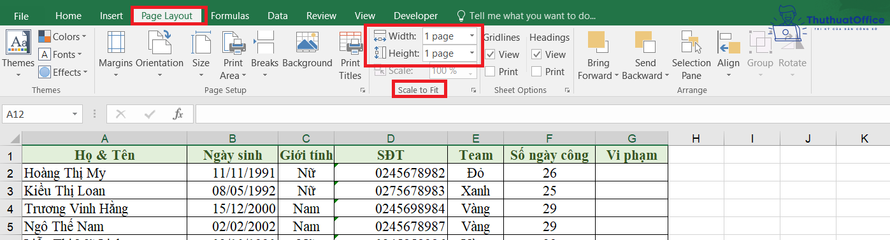Screen dimensions: 890x240
Task: Select column H header
Action: (x=696, y=138)
